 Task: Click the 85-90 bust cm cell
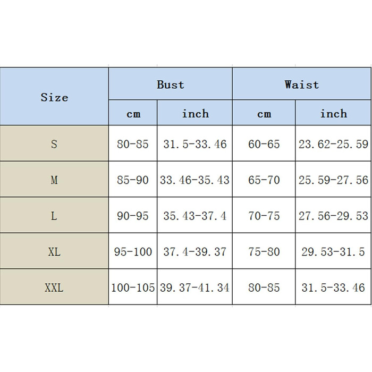[x=133, y=180]
